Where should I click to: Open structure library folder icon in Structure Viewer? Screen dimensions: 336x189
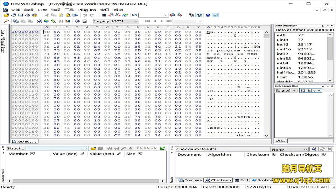point(93,148)
